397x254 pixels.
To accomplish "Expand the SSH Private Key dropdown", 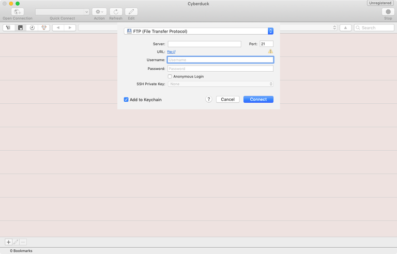I will [220, 84].
